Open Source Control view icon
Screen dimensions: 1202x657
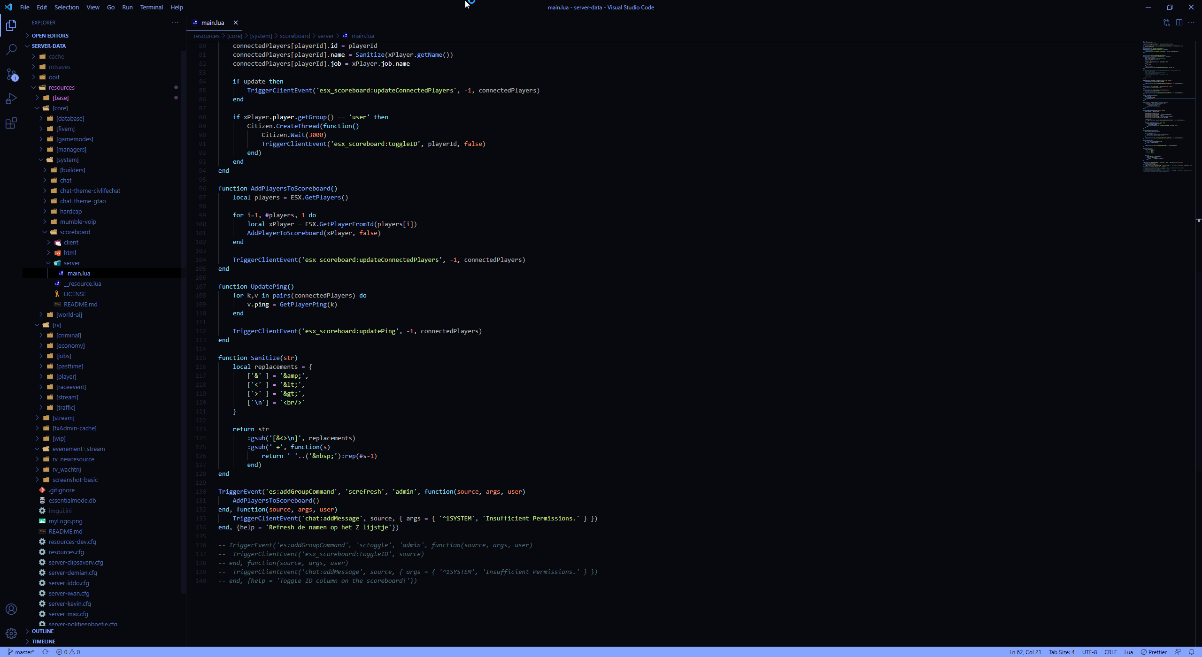tap(11, 74)
